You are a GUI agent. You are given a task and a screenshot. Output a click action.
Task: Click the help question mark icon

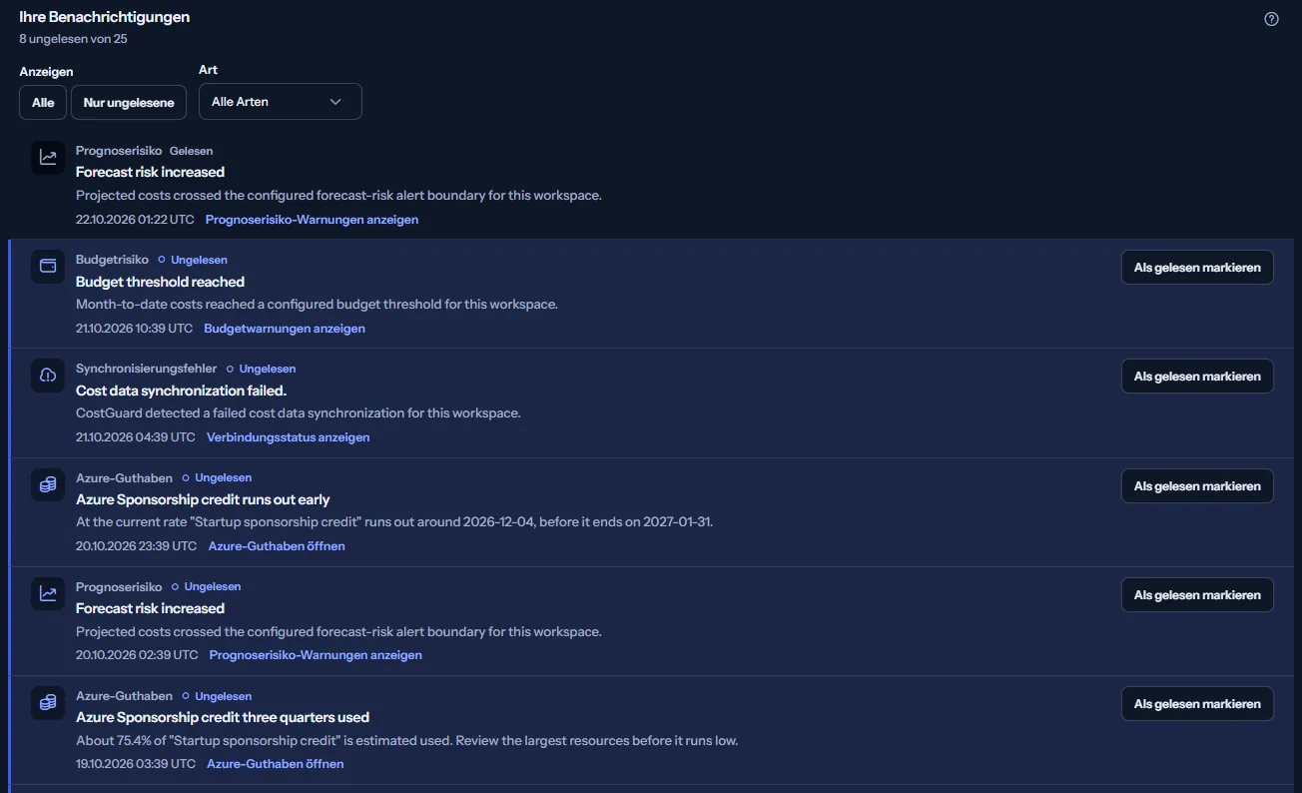1271,19
